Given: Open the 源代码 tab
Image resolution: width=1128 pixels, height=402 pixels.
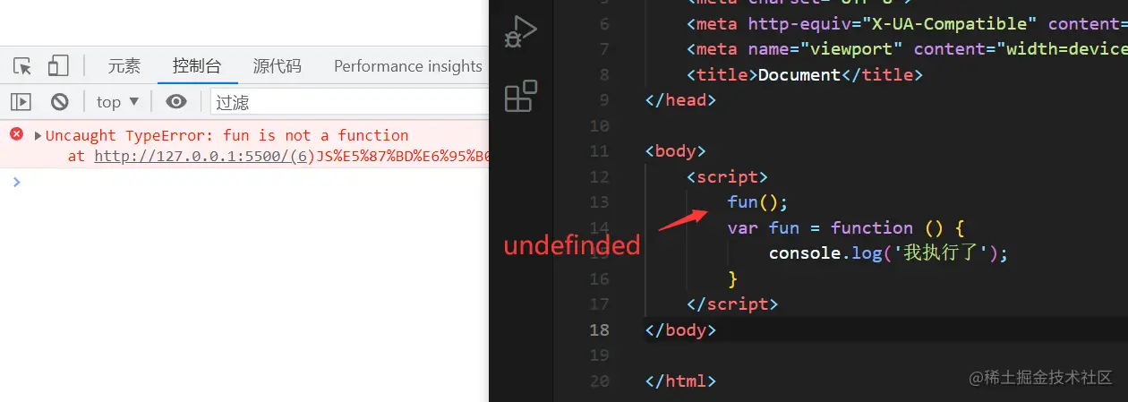Looking at the screenshot, I should [x=277, y=66].
